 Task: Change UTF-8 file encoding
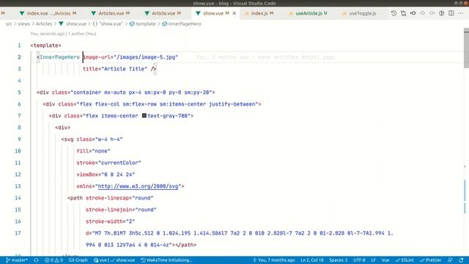tap(359, 260)
